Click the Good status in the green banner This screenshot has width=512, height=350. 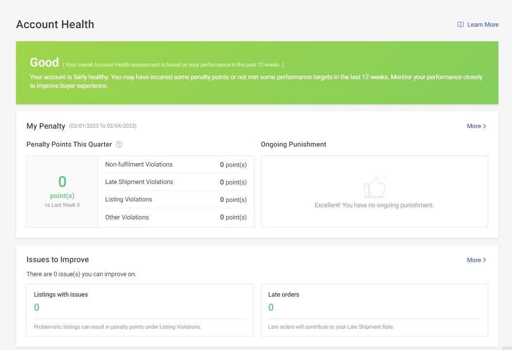point(44,63)
